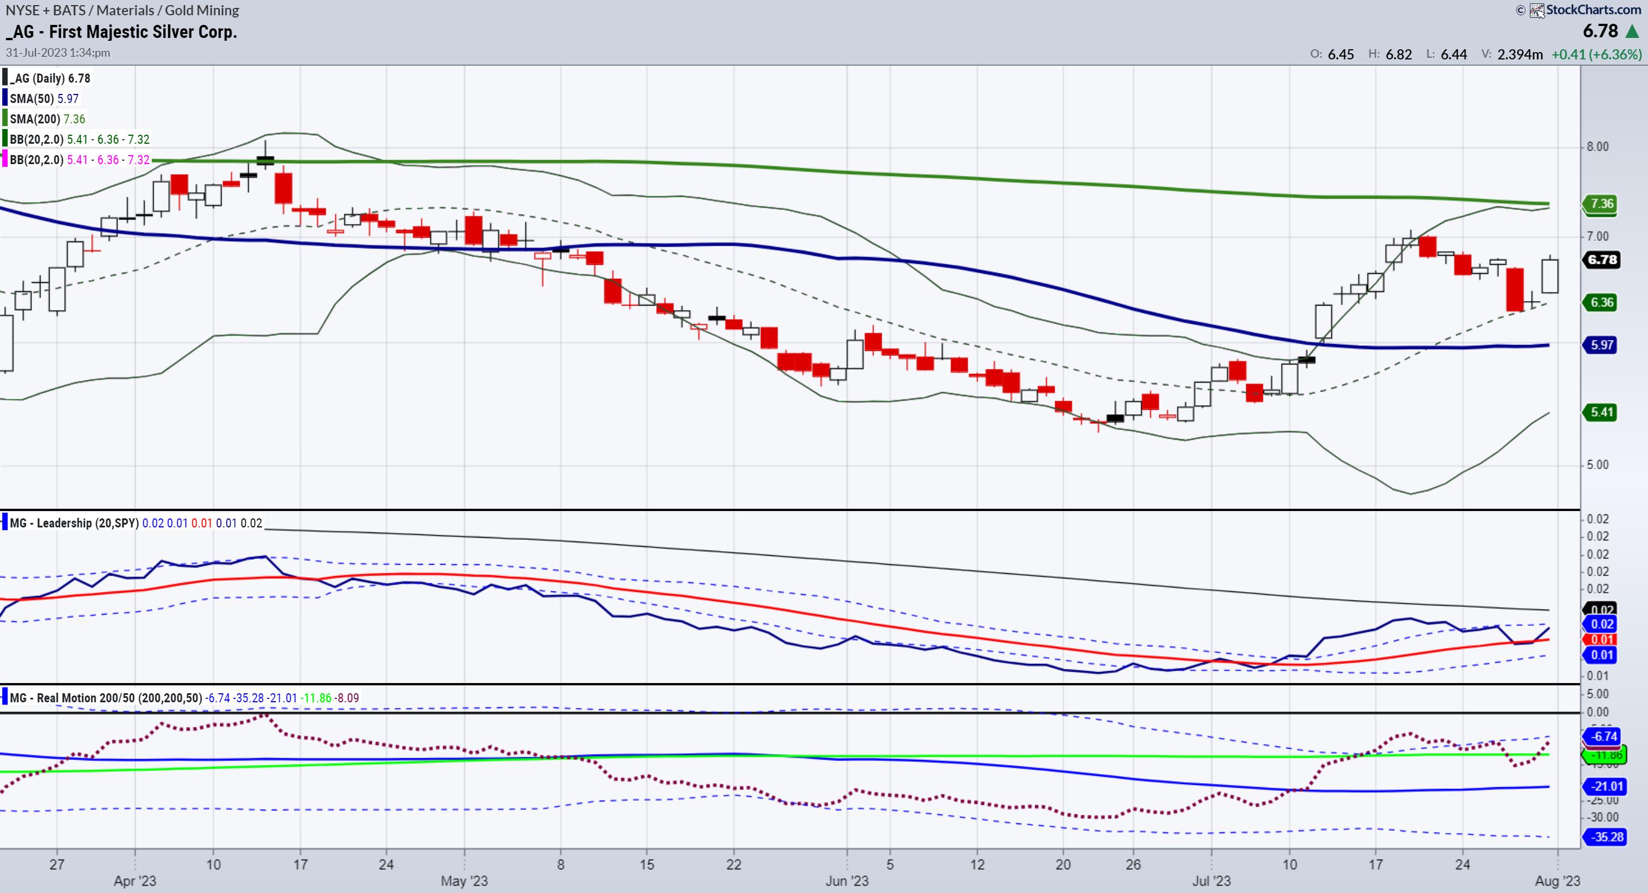Image resolution: width=1648 pixels, height=893 pixels.
Task: Click the -35.28 Real Motion axis label
Action: pos(1605,837)
